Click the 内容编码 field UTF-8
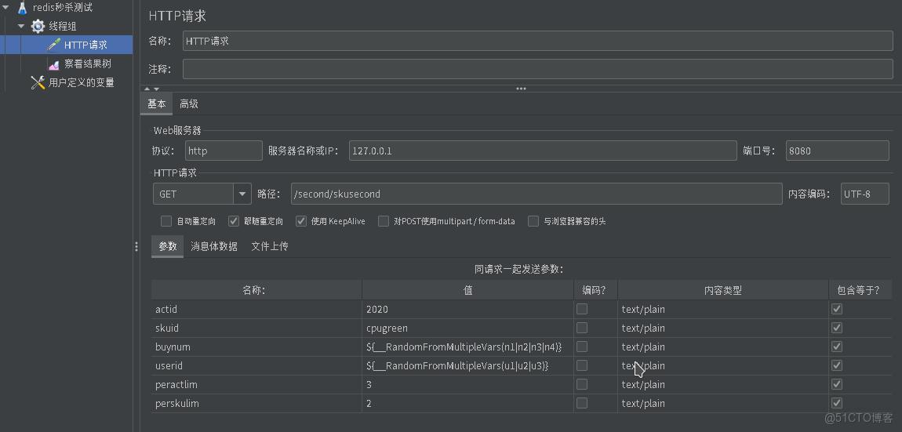 click(864, 194)
